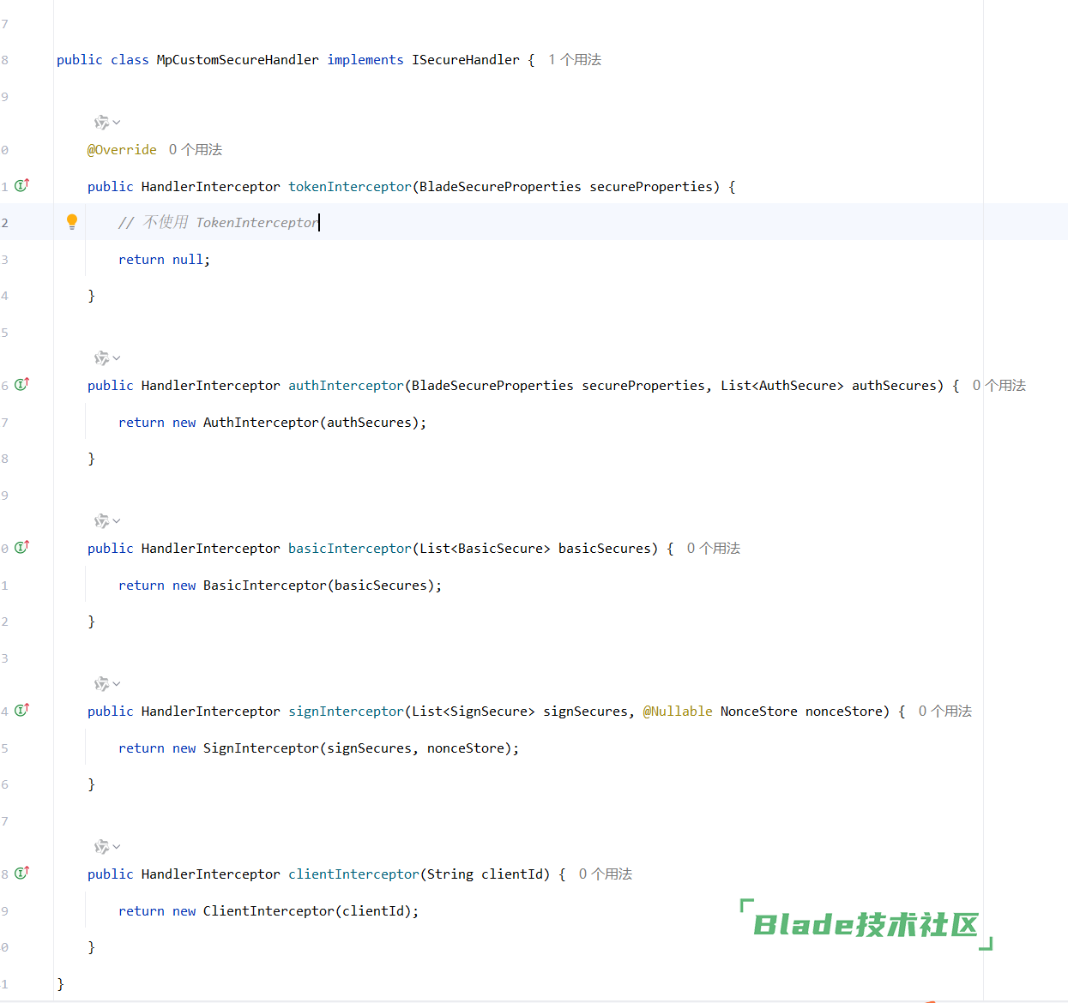Image resolution: width=1068 pixels, height=1003 pixels.
Task: Open usages hint after signInterceptor signature
Action: coord(944,712)
